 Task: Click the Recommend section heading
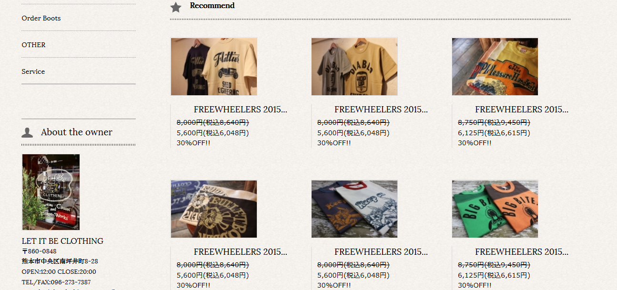(212, 6)
